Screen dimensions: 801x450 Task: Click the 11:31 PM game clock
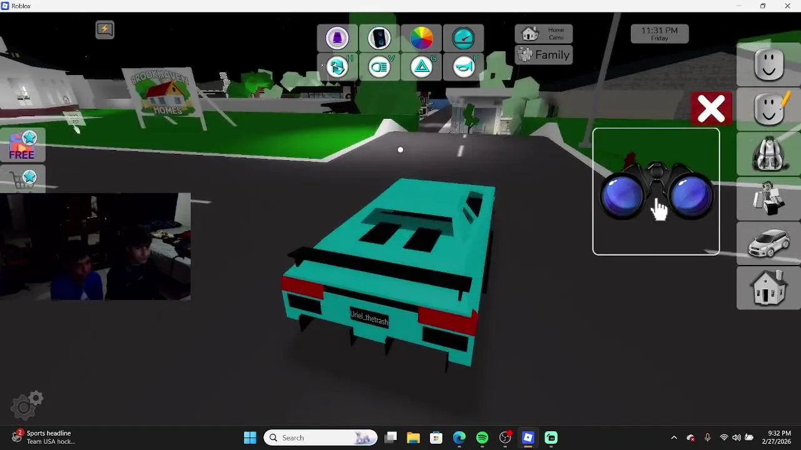tap(660, 34)
